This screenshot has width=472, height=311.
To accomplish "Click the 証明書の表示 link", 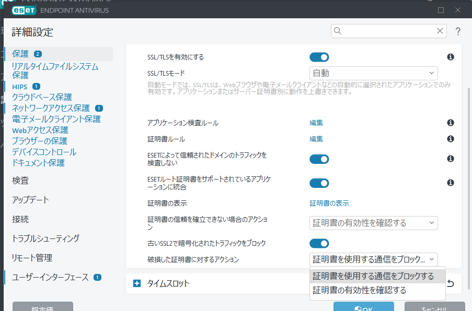I will click(x=329, y=203).
